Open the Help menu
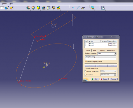This screenshot has width=133, height=108. pos(11,4)
